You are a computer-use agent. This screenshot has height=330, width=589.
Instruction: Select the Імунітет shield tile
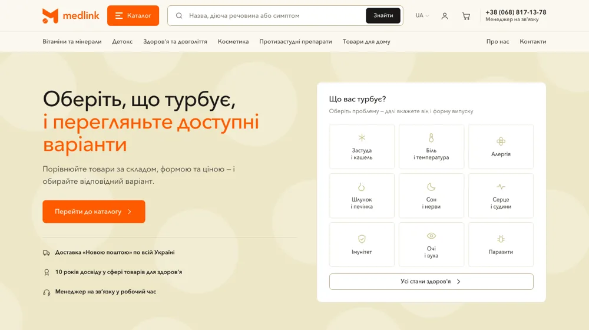[x=362, y=245]
